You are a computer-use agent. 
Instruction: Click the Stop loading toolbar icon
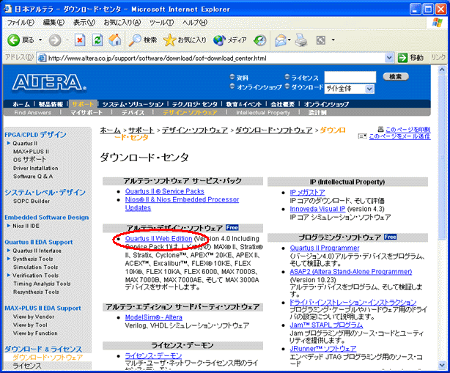click(79, 40)
